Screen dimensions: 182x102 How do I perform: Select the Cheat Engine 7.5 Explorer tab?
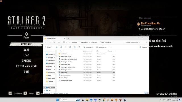(x=55, y=39)
